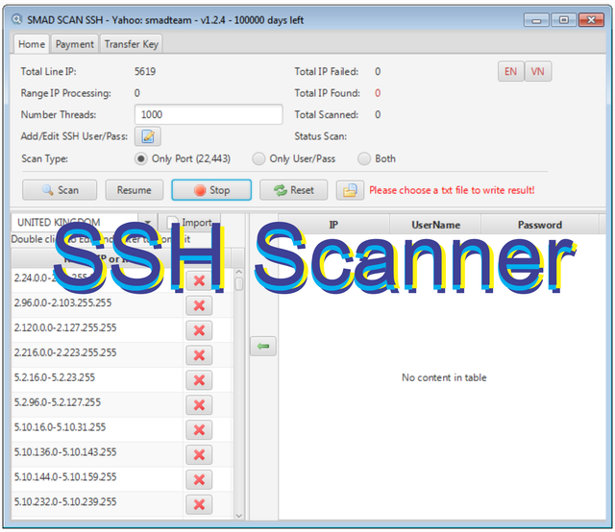Click the green left arrow transfer button

(263, 346)
